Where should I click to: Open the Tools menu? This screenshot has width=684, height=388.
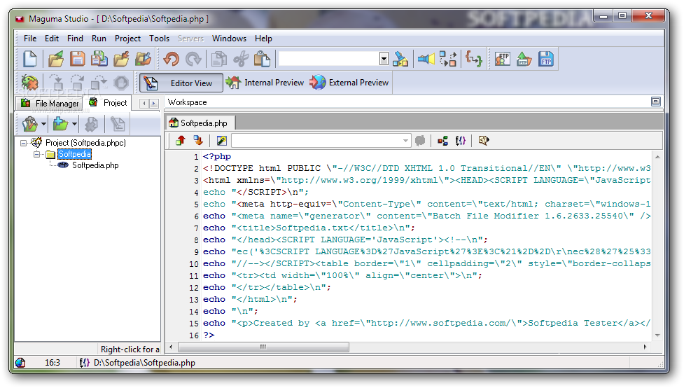[x=159, y=39]
